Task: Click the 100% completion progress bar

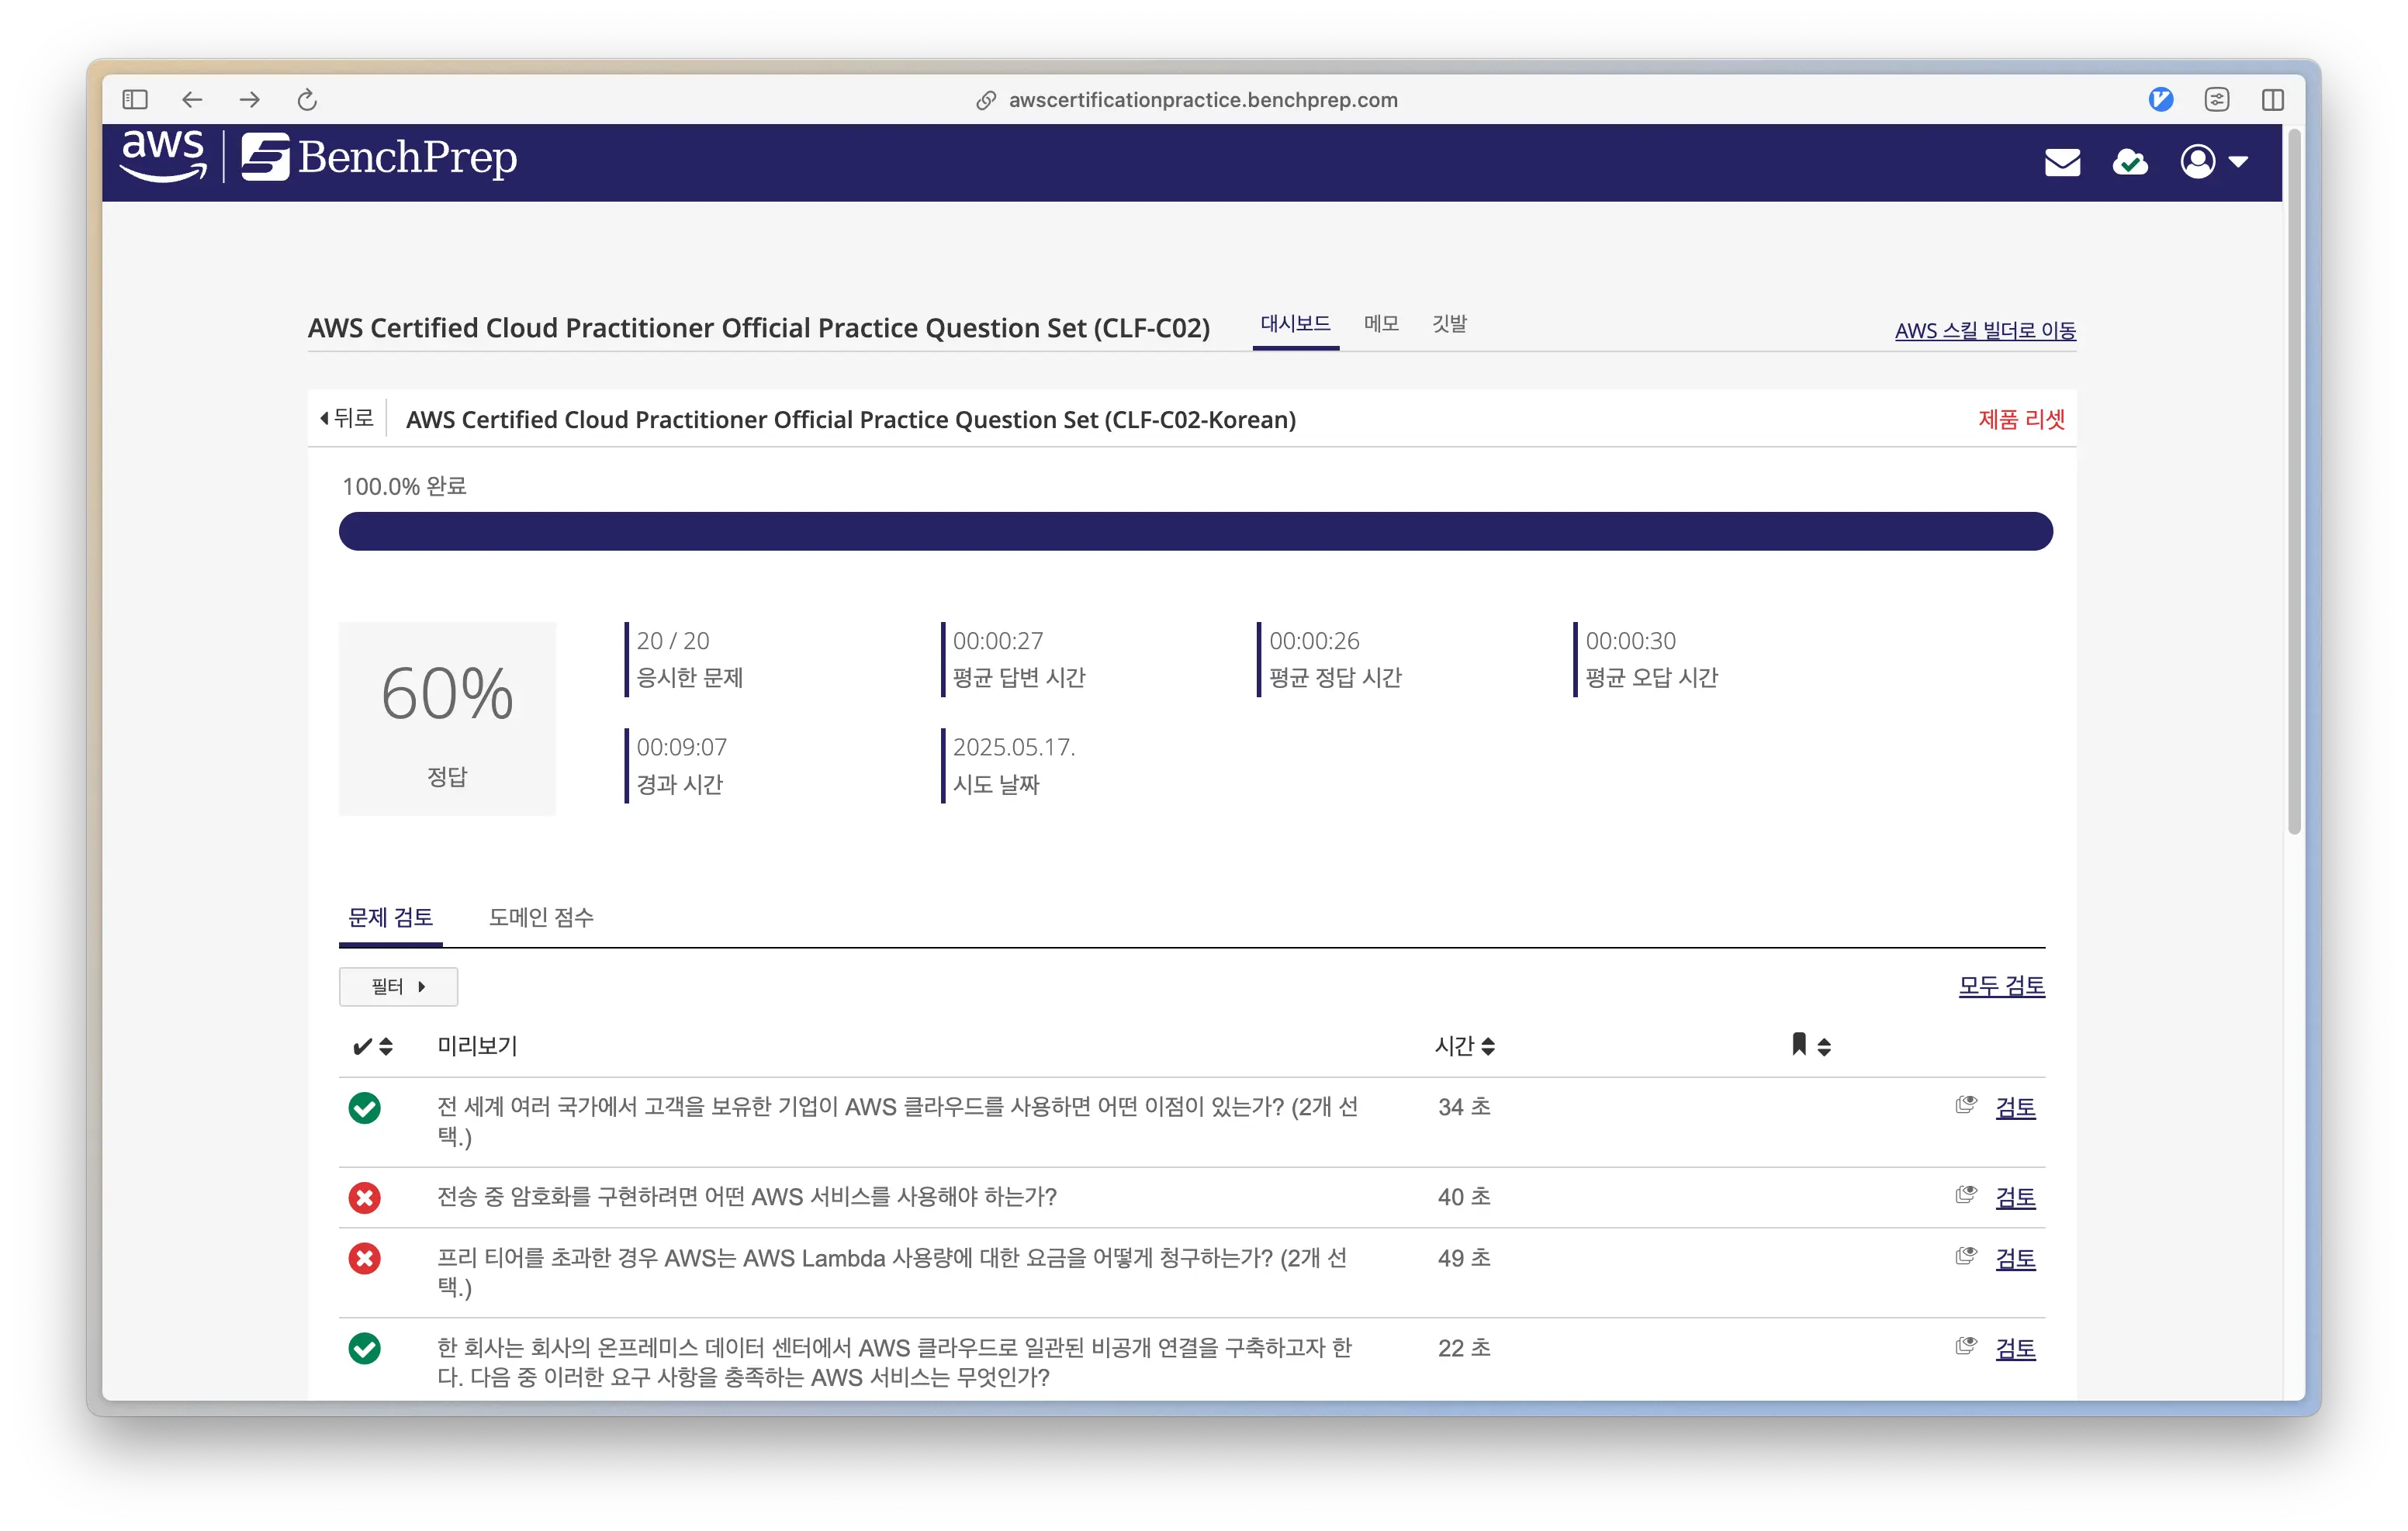Action: point(1195,531)
